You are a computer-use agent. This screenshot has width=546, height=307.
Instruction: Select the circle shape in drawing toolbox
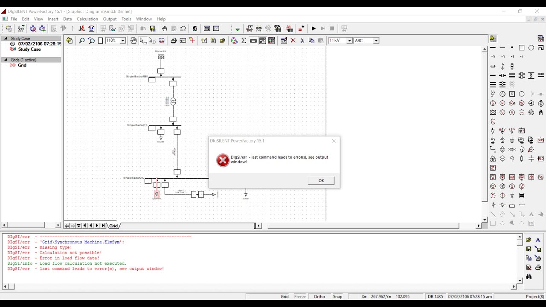click(x=531, y=48)
